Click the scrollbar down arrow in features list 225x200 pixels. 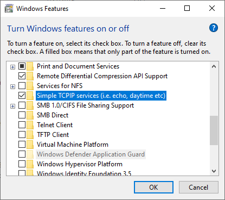click(x=214, y=171)
